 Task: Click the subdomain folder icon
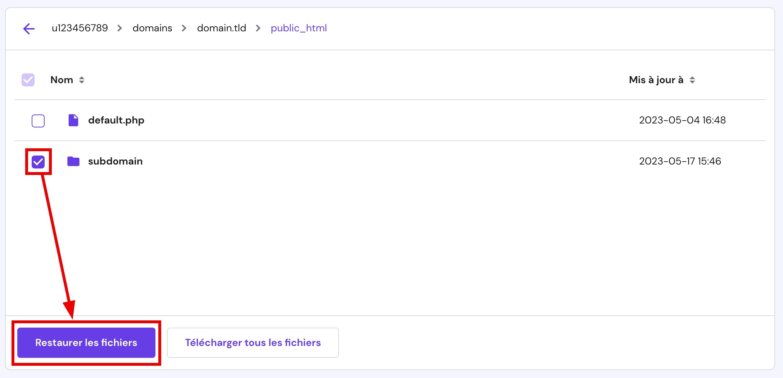[73, 161]
